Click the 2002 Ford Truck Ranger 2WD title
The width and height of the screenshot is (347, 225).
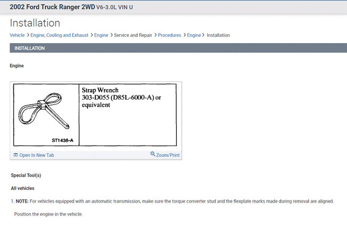52,7
